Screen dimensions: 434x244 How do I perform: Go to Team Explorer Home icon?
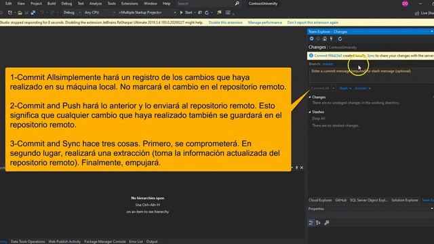point(325,39)
